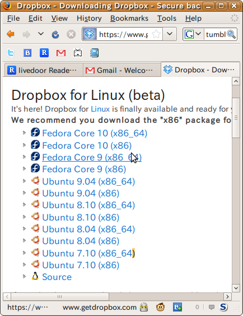243x316 pixels.
Task: Download Ubuntu 8.10 (x86_64) package
Action: pos(88,205)
